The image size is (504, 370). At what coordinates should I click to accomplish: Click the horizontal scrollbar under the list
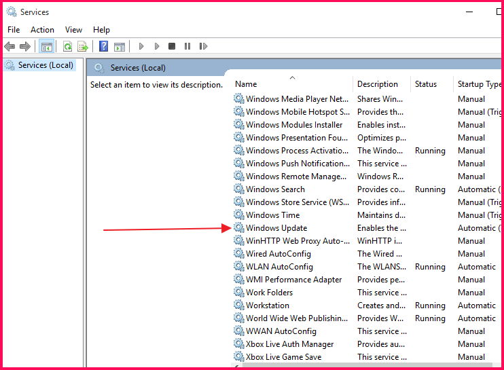coord(367,366)
